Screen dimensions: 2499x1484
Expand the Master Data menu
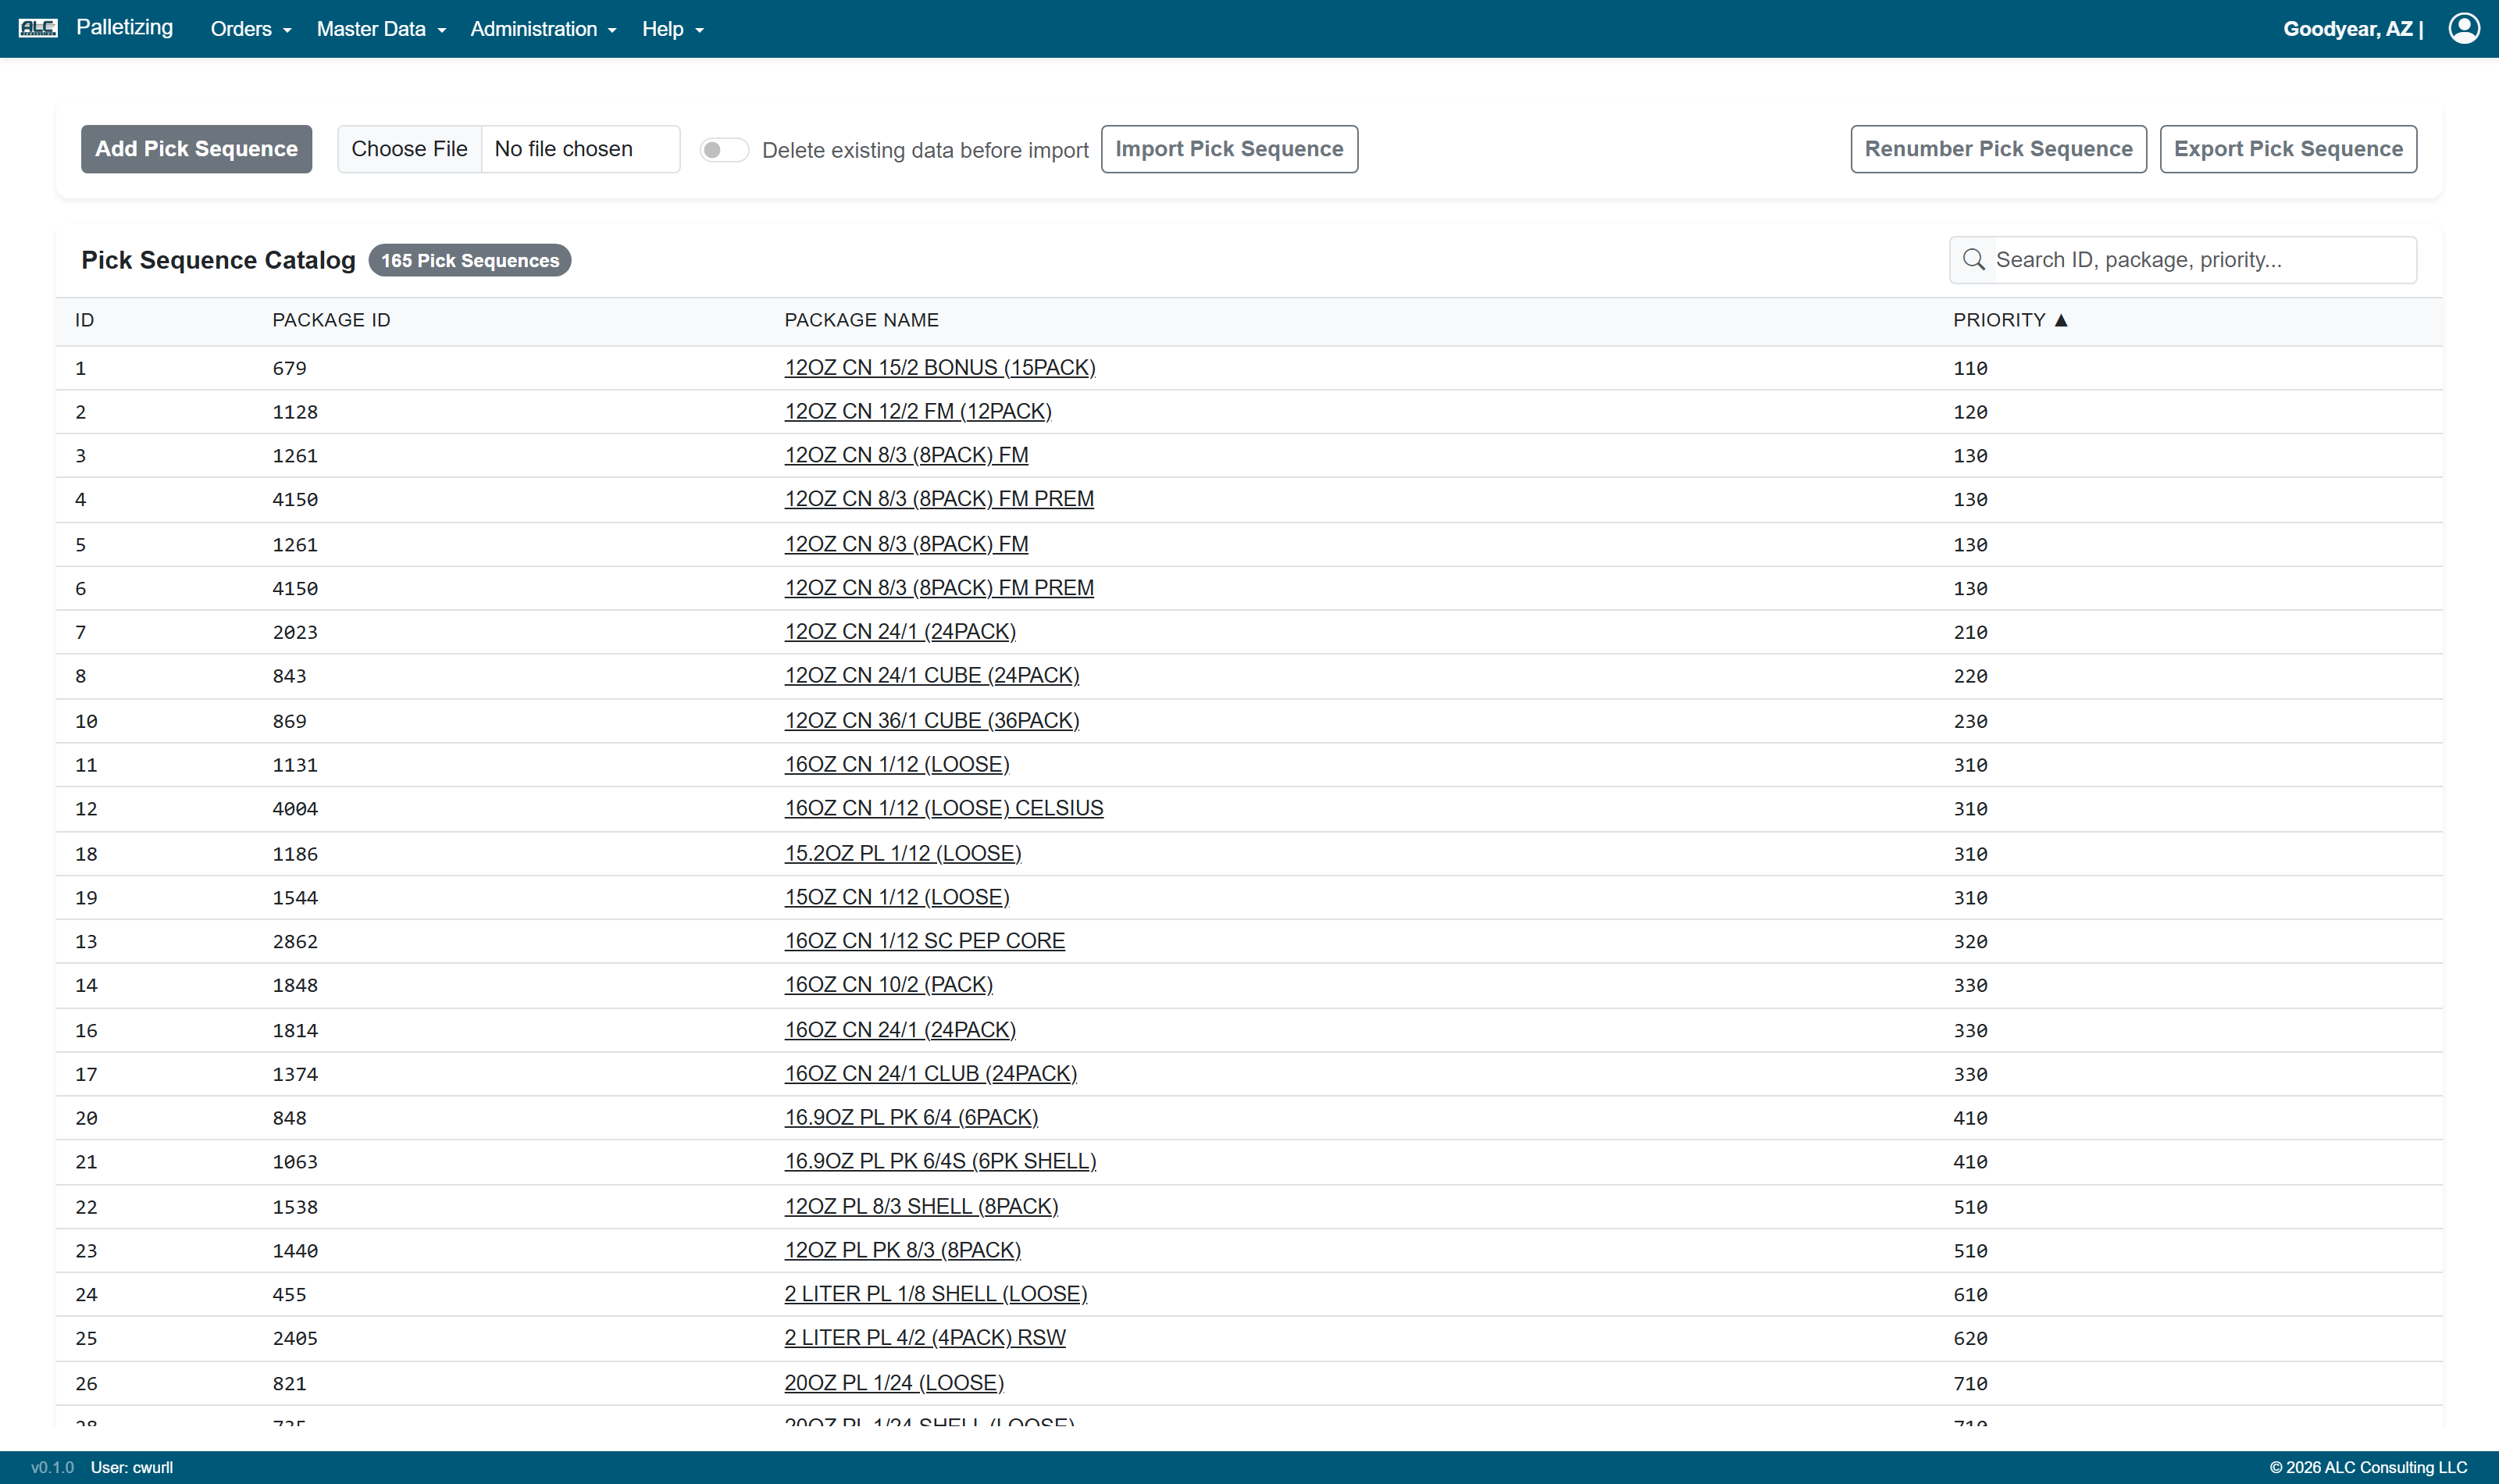(381, 29)
